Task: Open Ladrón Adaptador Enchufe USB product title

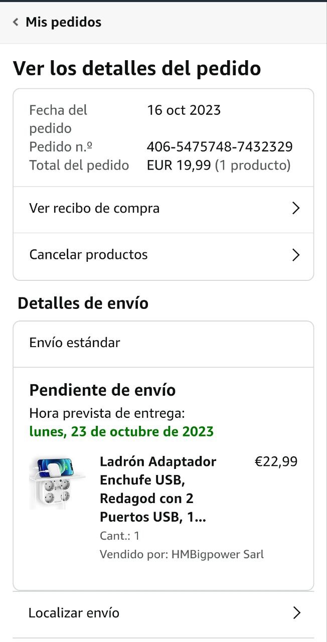Action: [157, 489]
